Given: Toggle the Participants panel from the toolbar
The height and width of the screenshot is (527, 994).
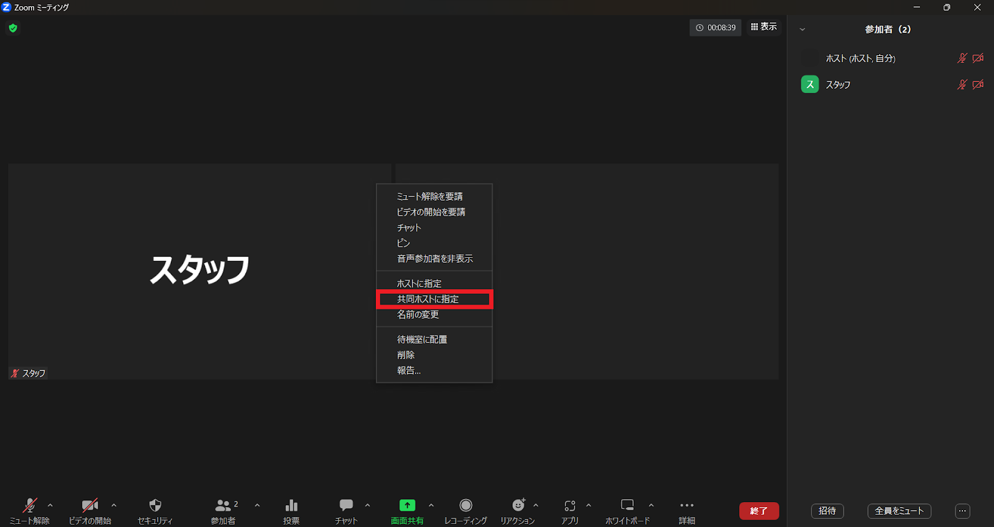Looking at the screenshot, I should pos(223,506).
